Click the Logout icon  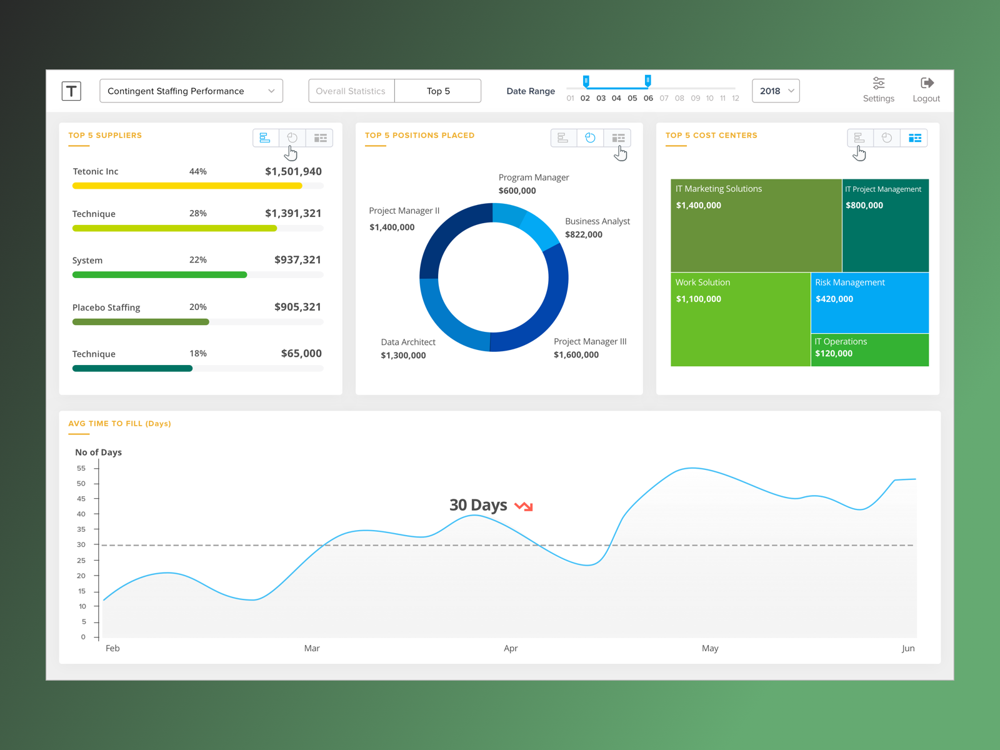[926, 89]
